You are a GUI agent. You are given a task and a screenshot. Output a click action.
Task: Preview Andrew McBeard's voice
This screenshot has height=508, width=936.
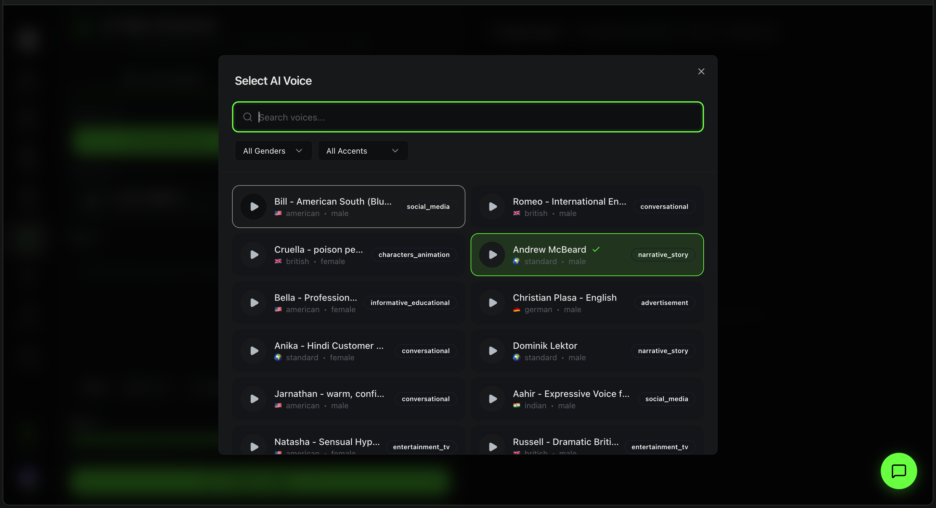tap(492, 255)
